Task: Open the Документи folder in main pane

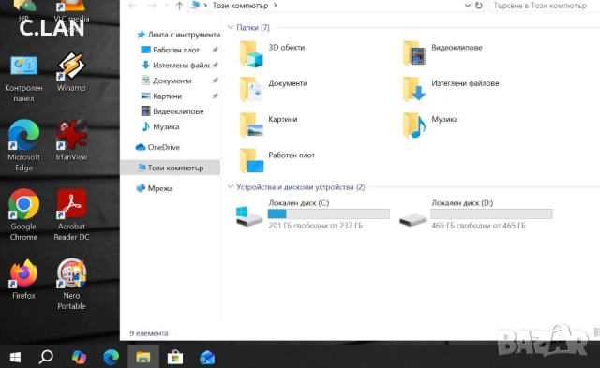Action: 273,89
